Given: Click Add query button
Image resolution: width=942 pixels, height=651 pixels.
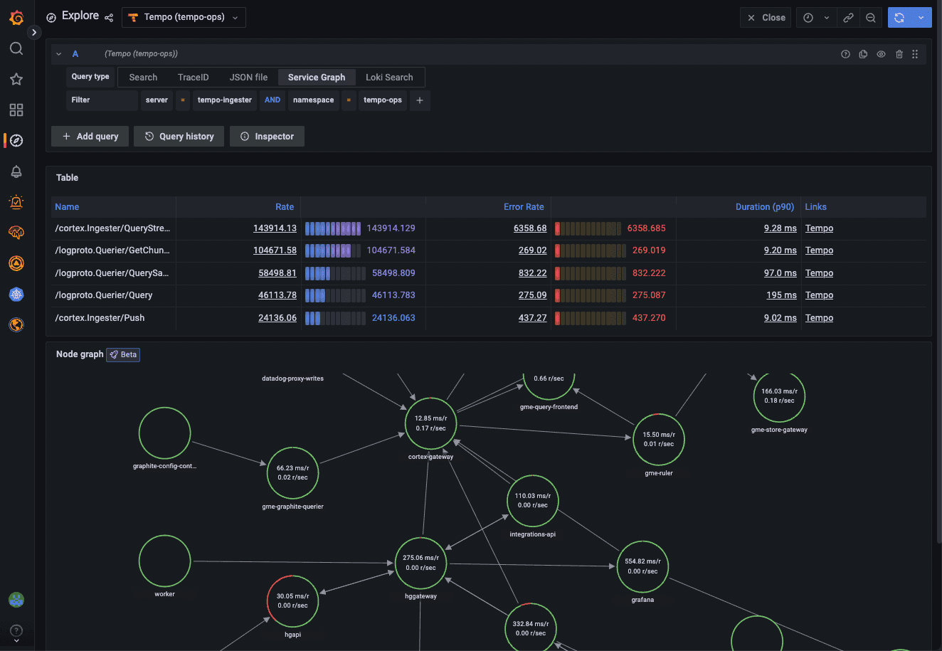Looking at the screenshot, I should [90, 136].
